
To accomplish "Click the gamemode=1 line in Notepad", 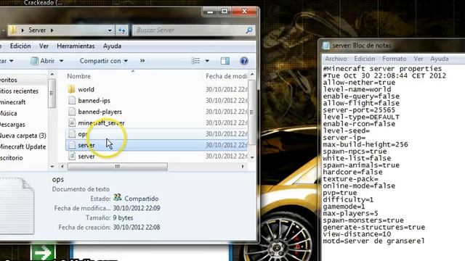I will click(344, 207).
